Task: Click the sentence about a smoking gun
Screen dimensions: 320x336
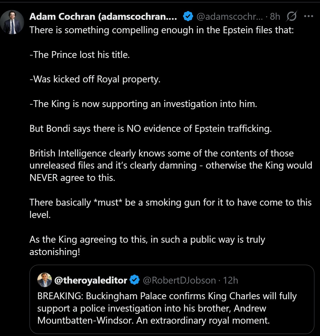Action: click(170, 203)
